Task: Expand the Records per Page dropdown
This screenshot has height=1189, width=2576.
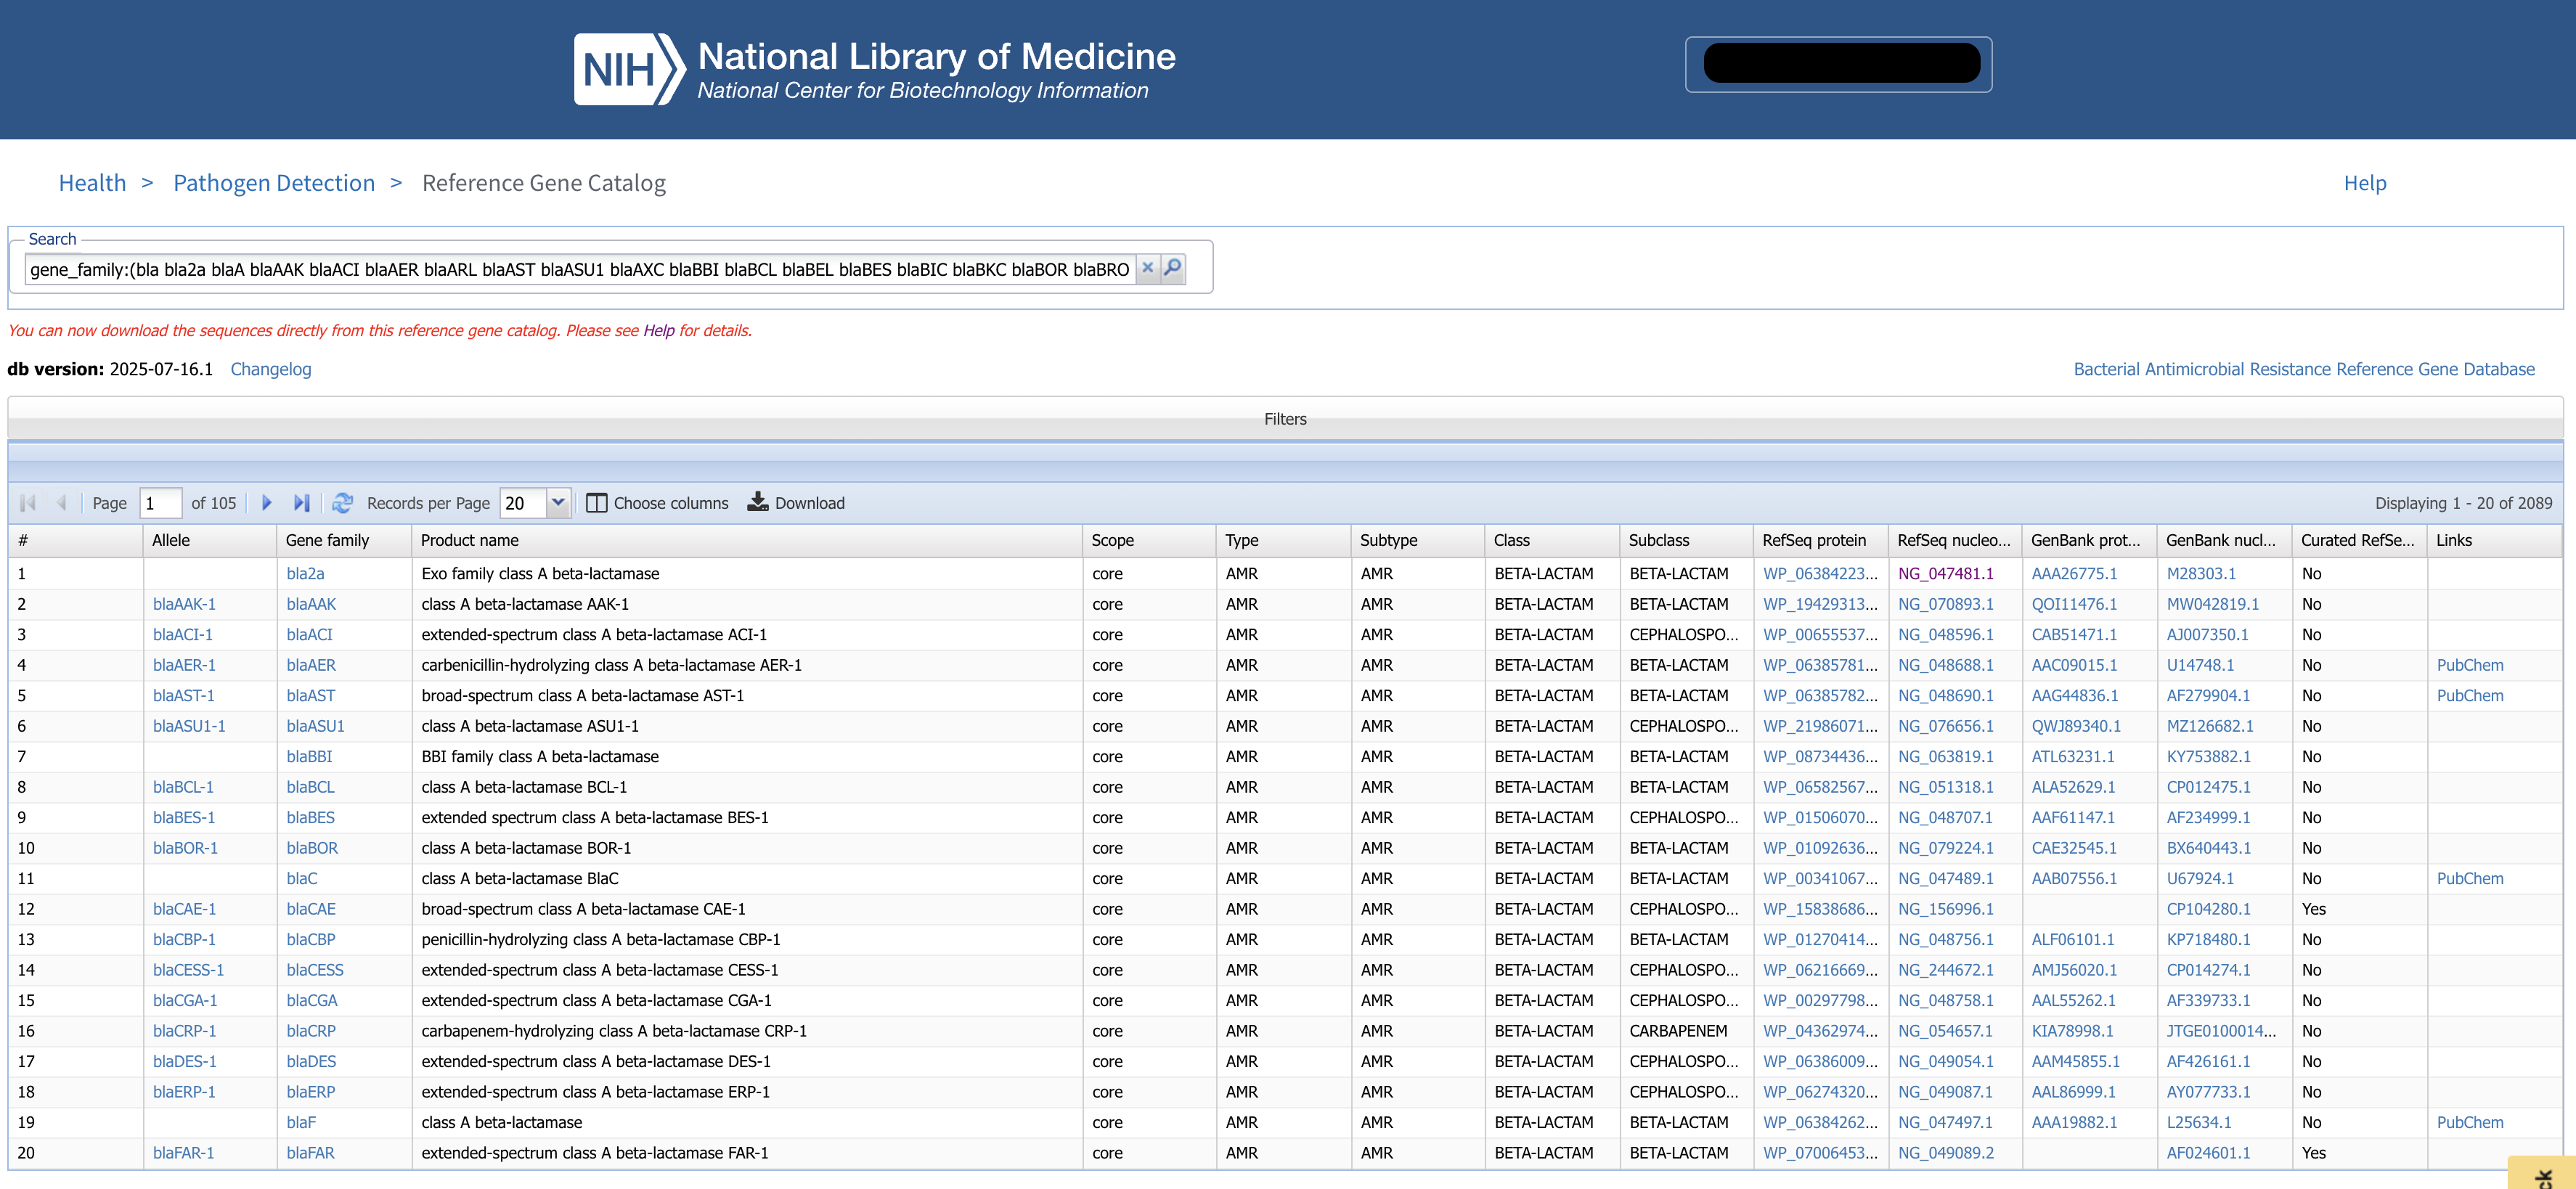Action: [x=558, y=503]
